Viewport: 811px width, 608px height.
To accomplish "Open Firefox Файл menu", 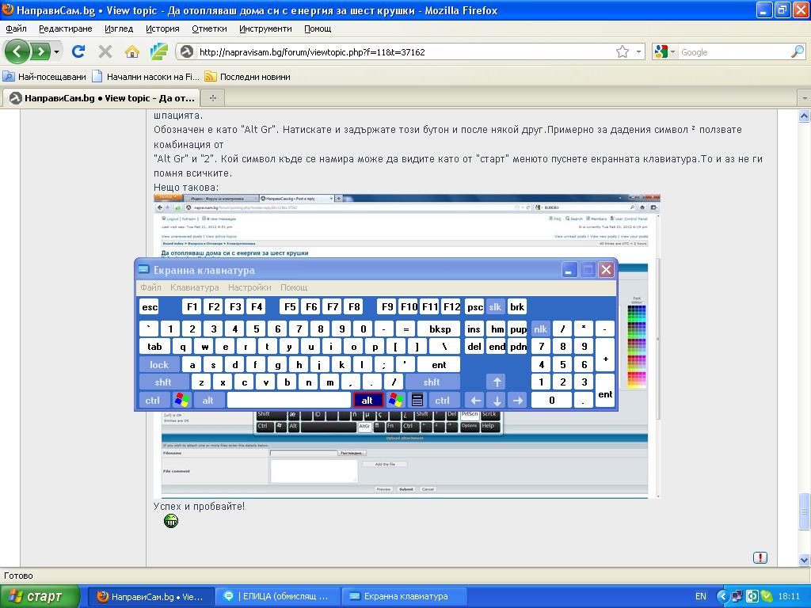I will (x=16, y=28).
